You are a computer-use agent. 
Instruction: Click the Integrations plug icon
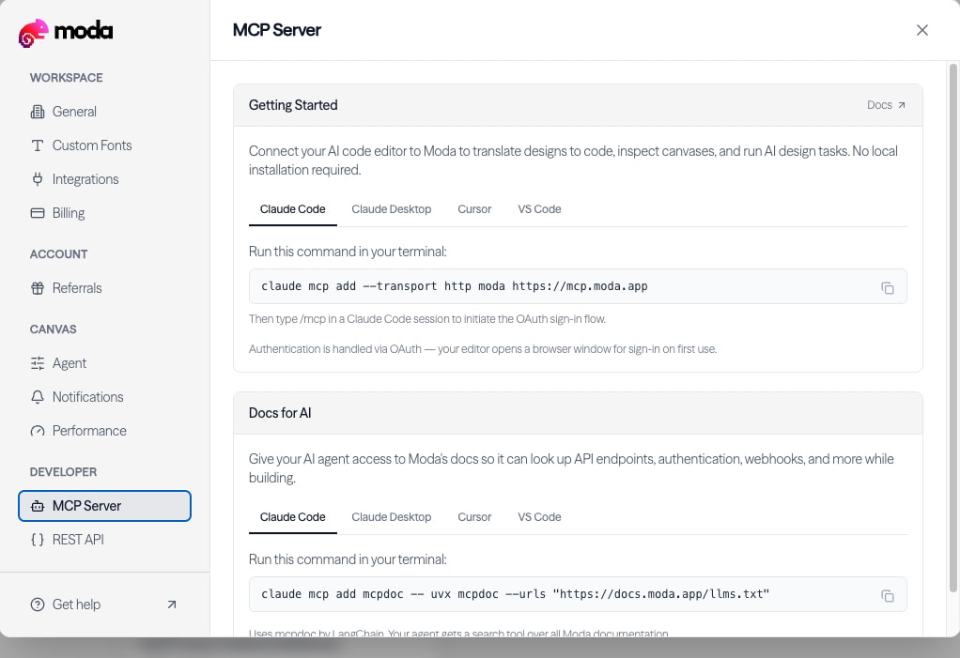(38, 179)
